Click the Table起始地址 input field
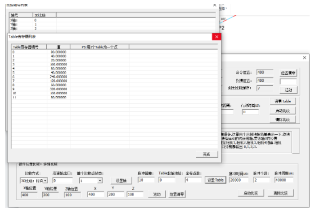Viewport: 315px width, 213px height. click(x=166, y=180)
